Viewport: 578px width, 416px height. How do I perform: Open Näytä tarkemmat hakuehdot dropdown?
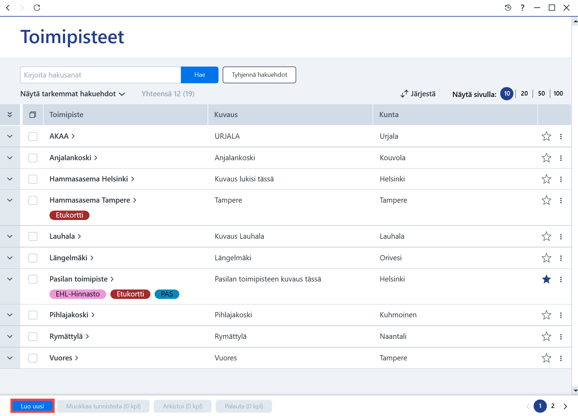click(x=72, y=94)
